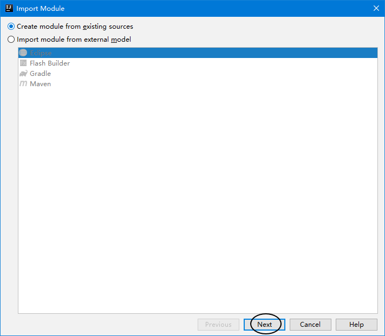Image resolution: width=385 pixels, height=336 pixels.
Task: Select 'Import module from external model' radio button
Action: pos(11,40)
